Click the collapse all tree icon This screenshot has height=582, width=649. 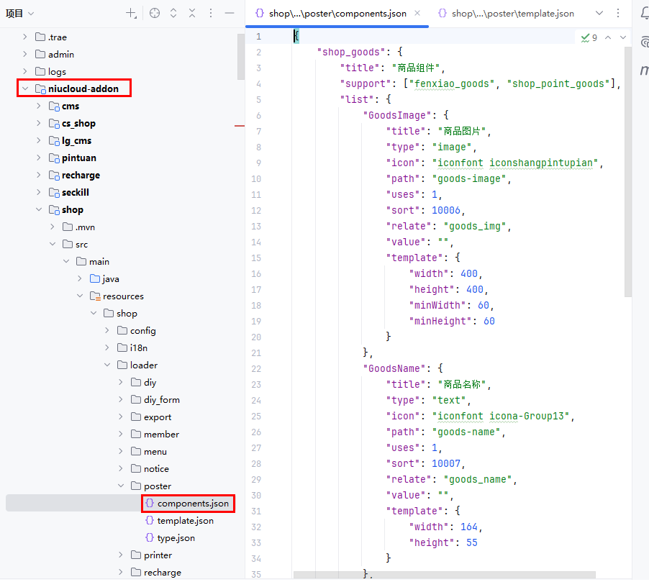(x=192, y=13)
